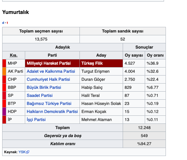187x160 pixels.
Task: Click candidate Erman Koçak
Action: 94,111
